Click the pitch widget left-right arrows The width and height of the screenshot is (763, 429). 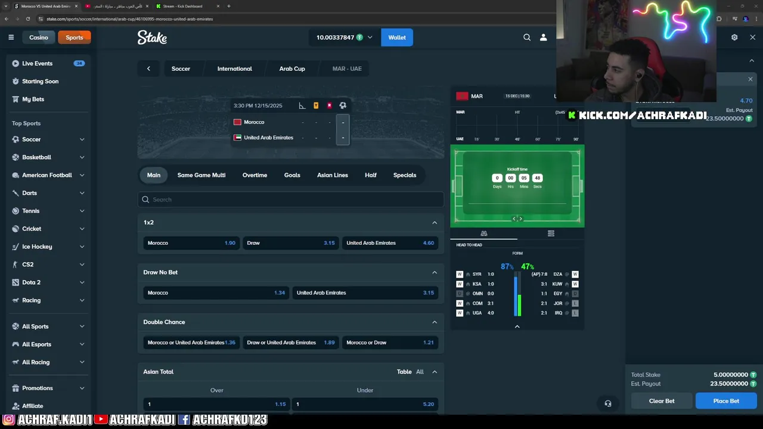517,219
